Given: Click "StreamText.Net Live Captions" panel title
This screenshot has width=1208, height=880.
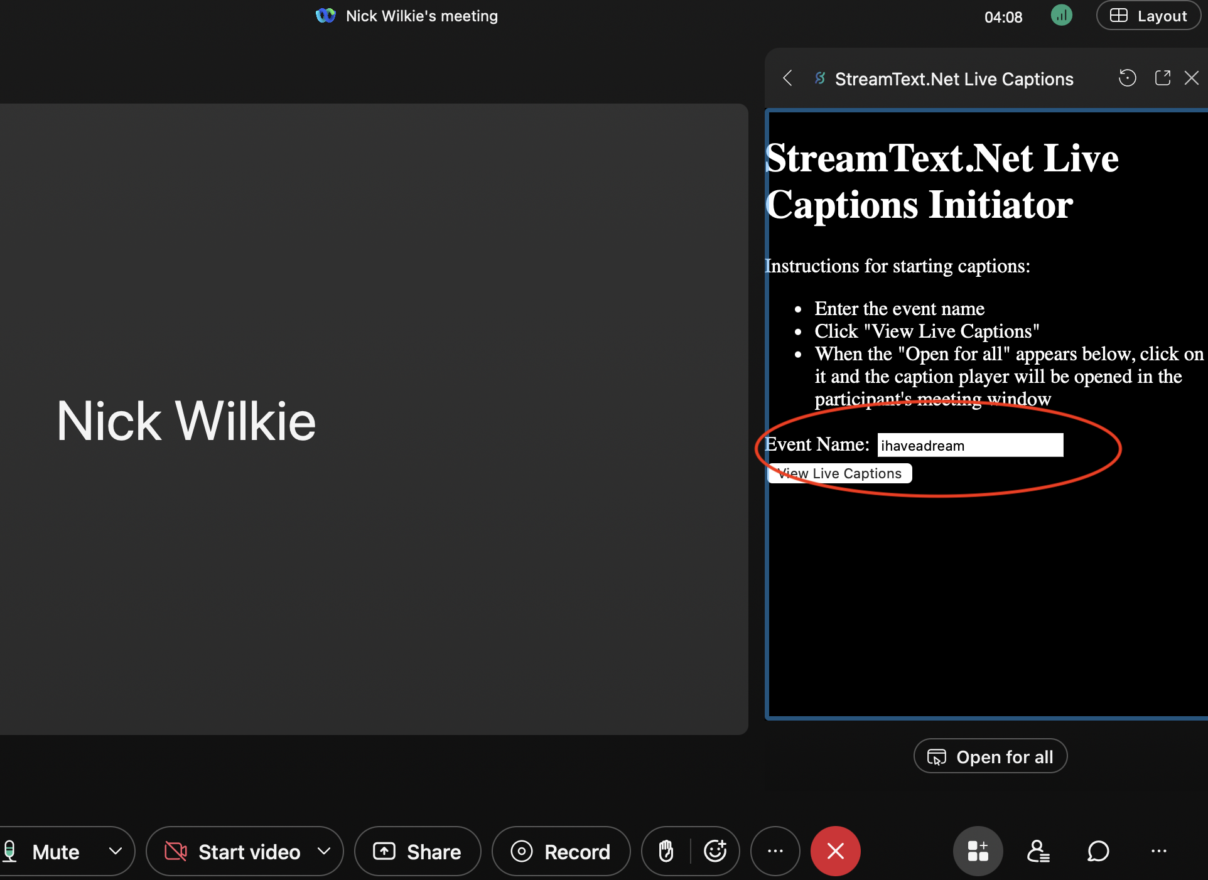Looking at the screenshot, I should (x=954, y=79).
